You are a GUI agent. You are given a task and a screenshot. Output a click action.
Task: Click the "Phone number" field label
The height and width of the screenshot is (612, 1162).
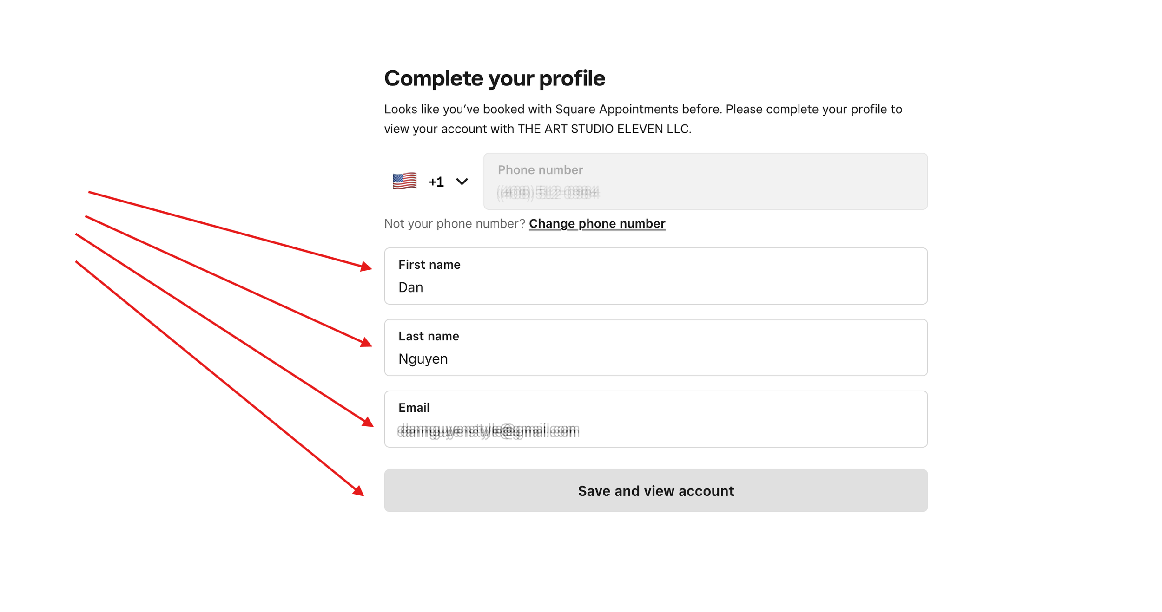[540, 170]
